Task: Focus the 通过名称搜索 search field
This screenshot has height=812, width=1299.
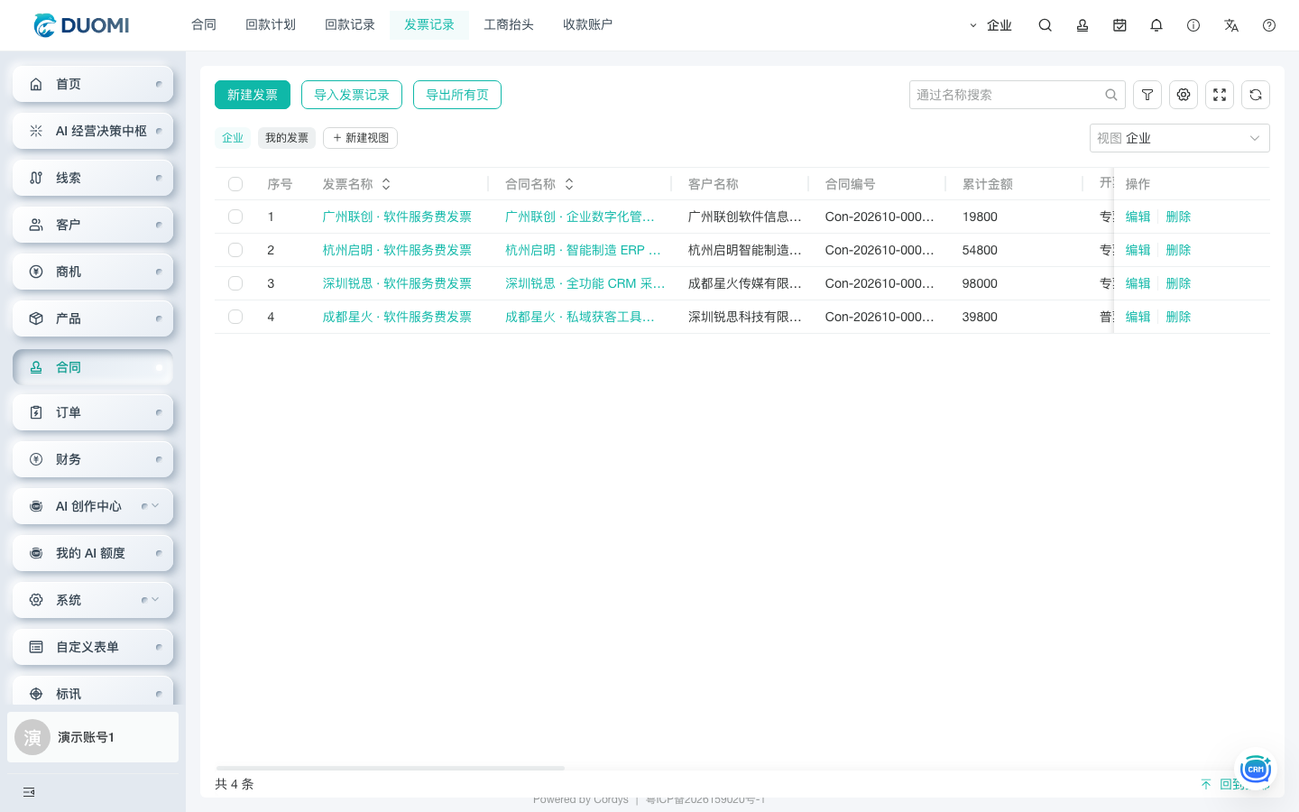Action: point(1018,95)
